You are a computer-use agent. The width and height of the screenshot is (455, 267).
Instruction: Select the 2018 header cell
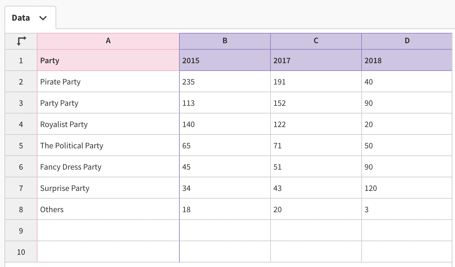[x=407, y=60]
